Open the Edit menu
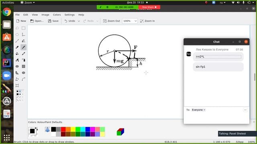Screen dimensions: 257x144 pyautogui.click(x=26, y=15)
